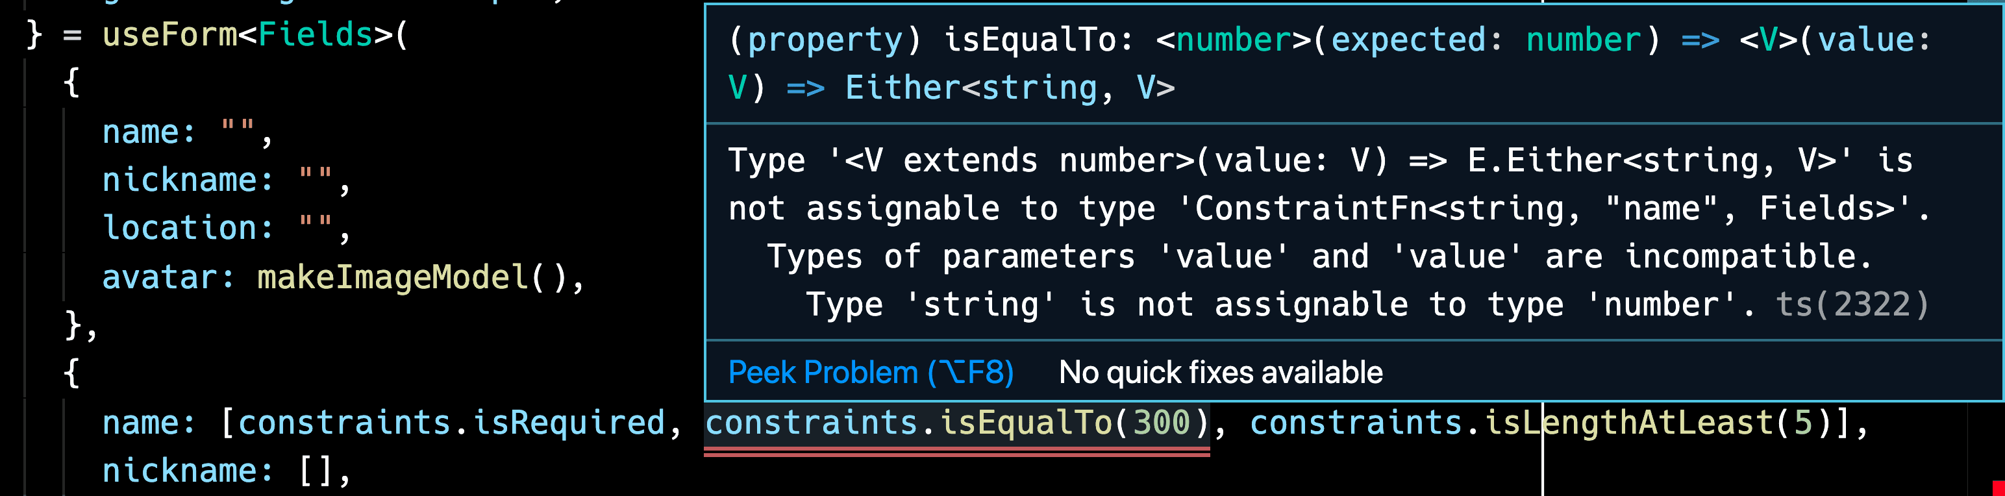The width and height of the screenshot is (2005, 496).
Task: Click the opening brace of the constraints object
Action: [71, 373]
